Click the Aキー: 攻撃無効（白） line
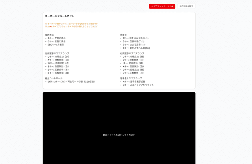The image size is (252, 164). coord(58,60)
